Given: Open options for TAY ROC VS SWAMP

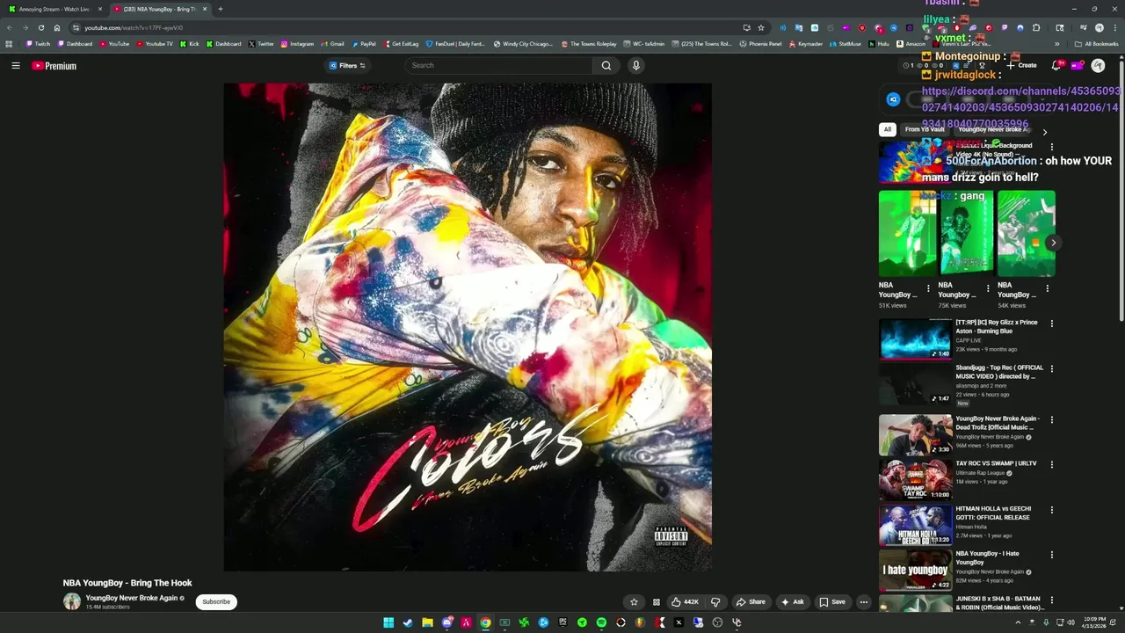Looking at the screenshot, I should (1051, 464).
